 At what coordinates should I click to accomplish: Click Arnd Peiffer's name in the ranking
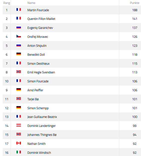[35, 90]
